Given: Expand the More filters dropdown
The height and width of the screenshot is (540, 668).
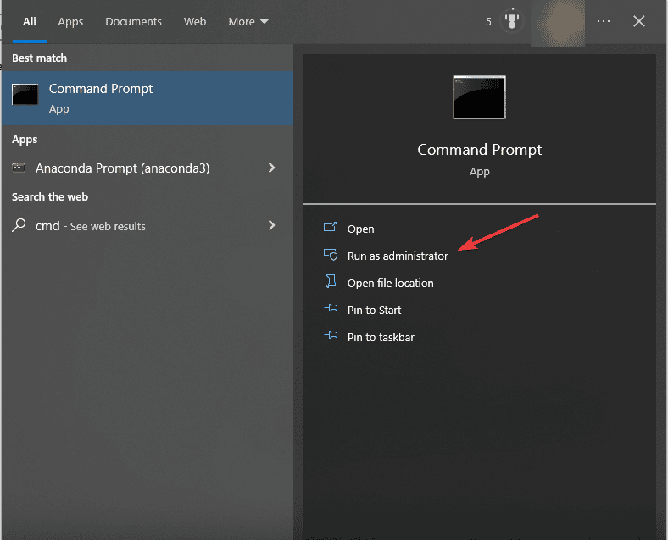Looking at the screenshot, I should [x=248, y=21].
